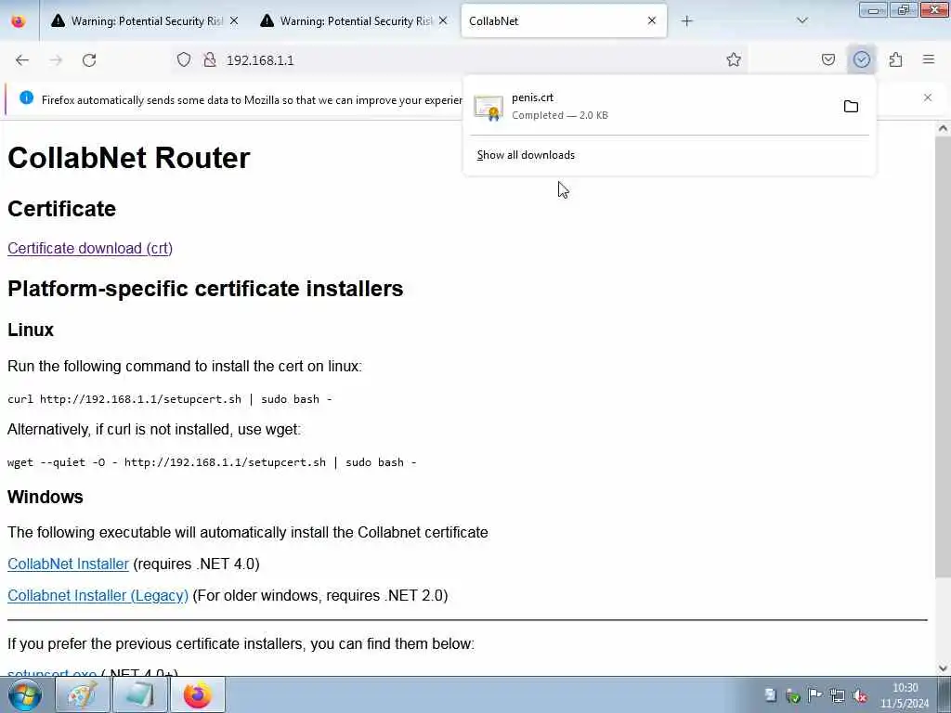Open a new tab with plus button
The width and height of the screenshot is (951, 713).
(x=686, y=21)
